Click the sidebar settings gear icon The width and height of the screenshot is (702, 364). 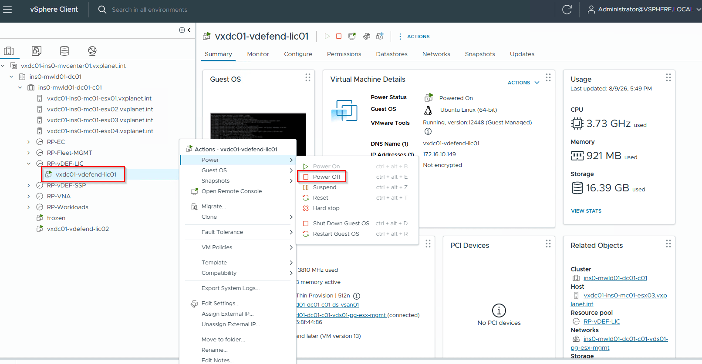[182, 30]
